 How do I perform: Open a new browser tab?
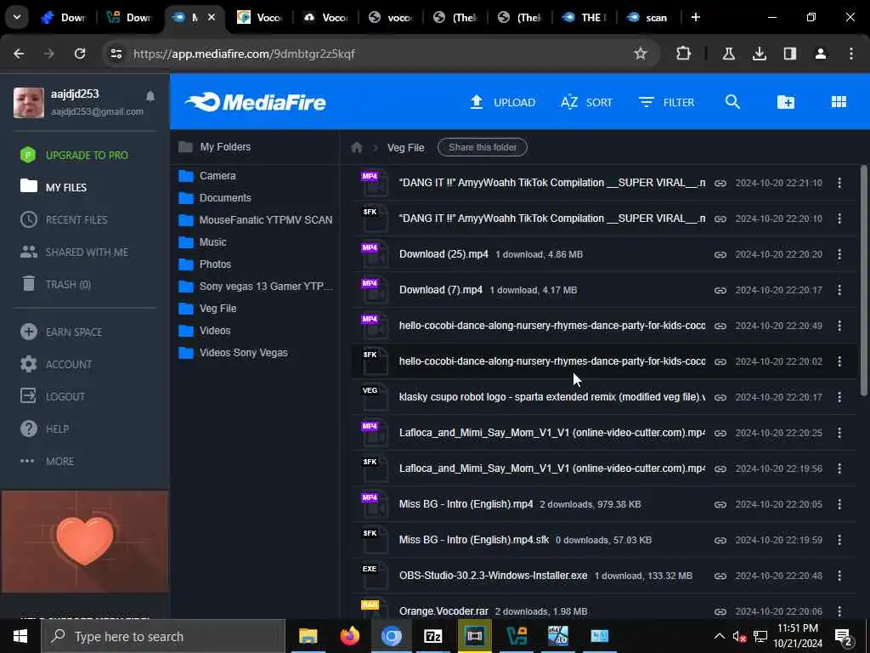point(695,17)
